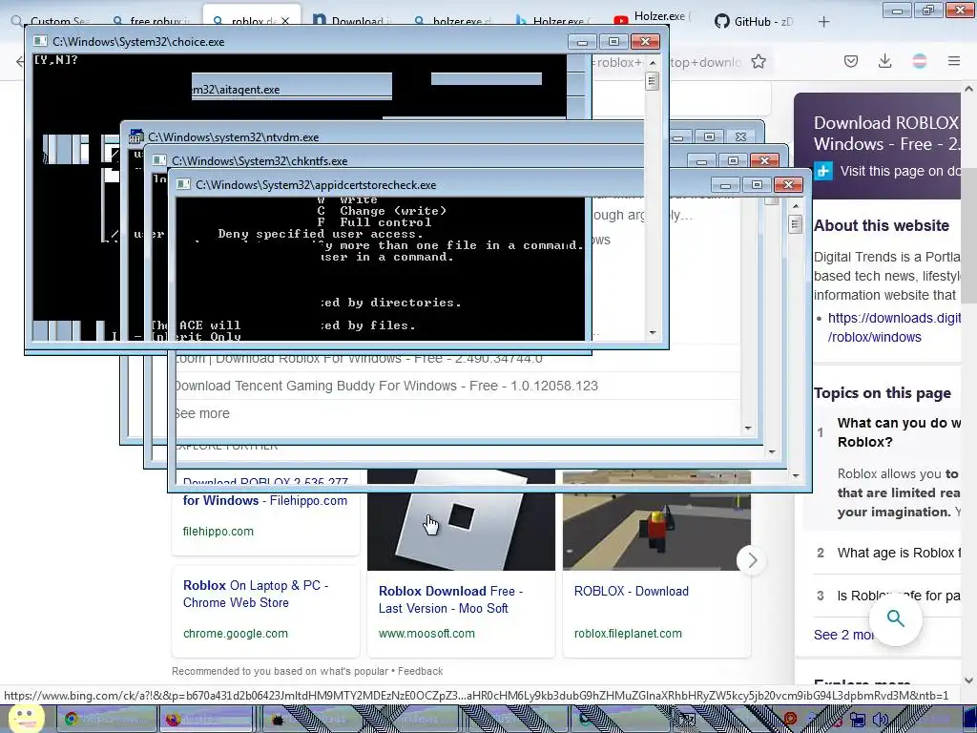The width and height of the screenshot is (977, 733).
Task: Click scroll down arrow of appidcertstorecheck.exe window
Action: tap(795, 476)
